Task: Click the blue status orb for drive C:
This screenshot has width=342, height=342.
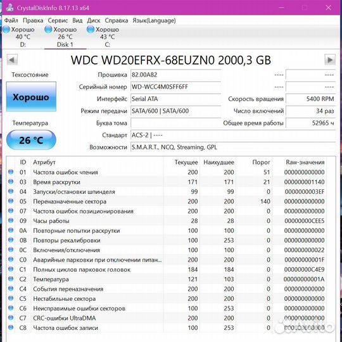Action: pos(91,29)
